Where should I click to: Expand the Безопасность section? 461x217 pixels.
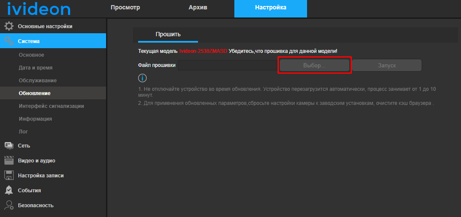[53, 205]
